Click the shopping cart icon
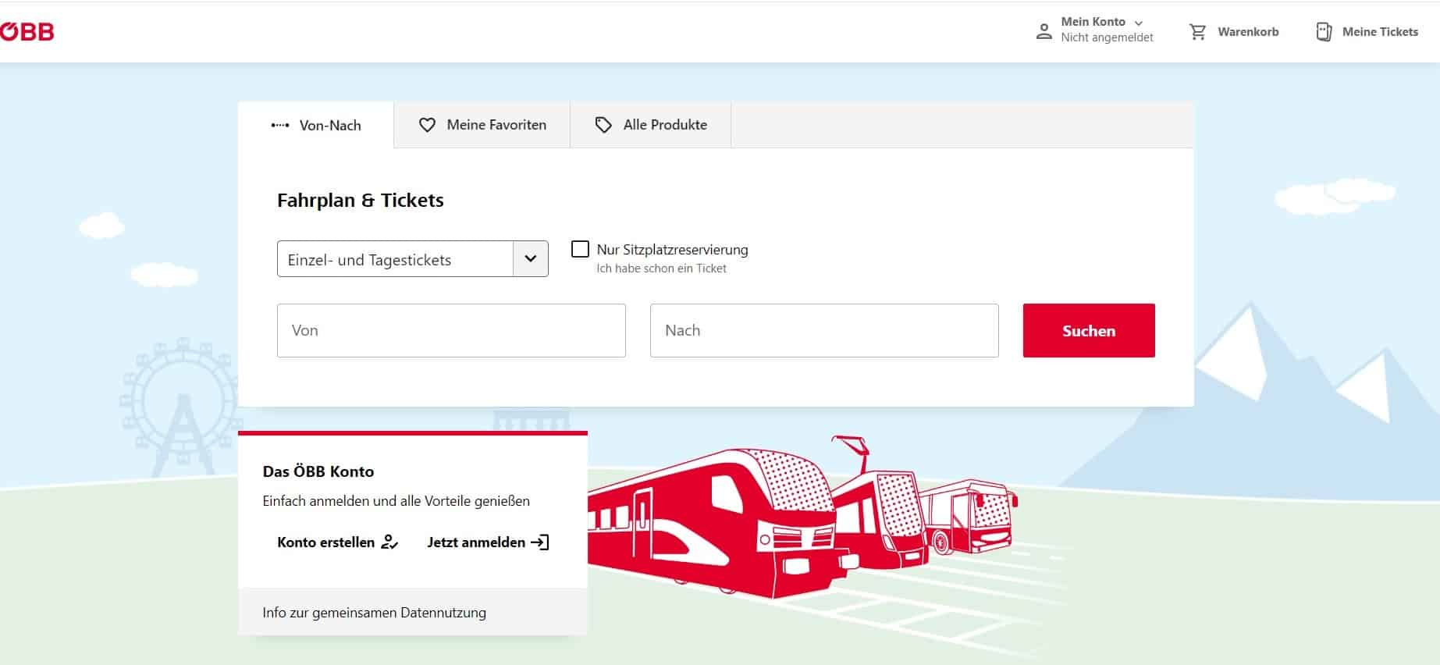This screenshot has width=1440, height=665. 1197,32
